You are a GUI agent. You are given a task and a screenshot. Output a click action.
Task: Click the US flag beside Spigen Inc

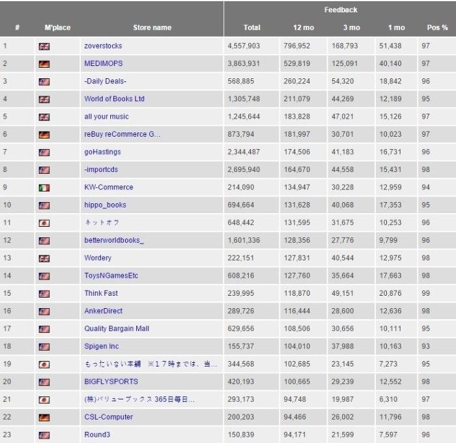(x=44, y=347)
